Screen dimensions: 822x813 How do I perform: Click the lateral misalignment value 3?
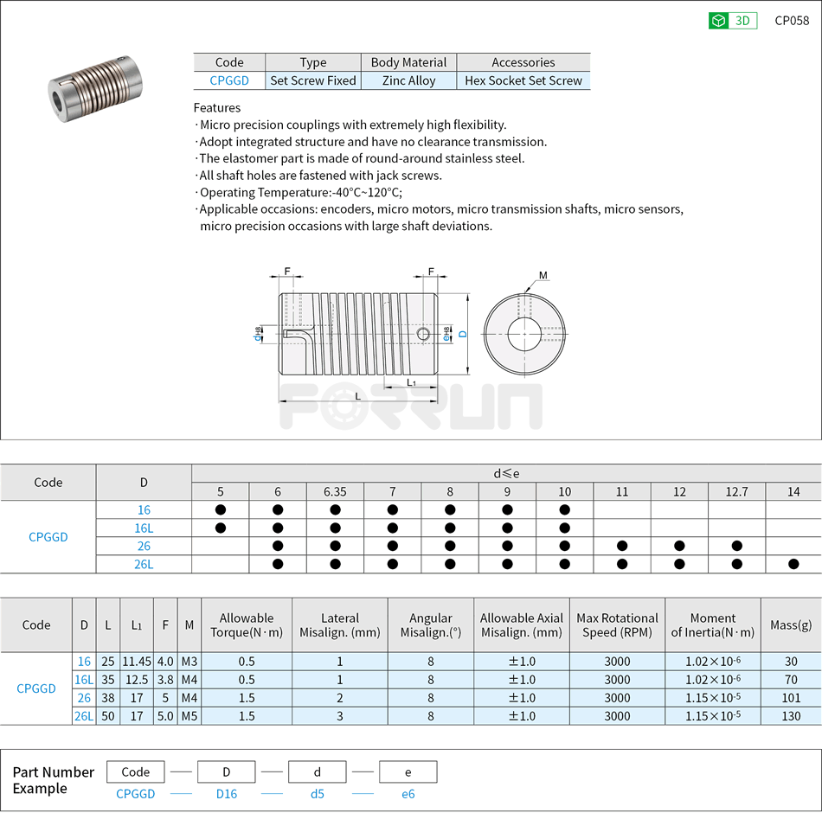tap(340, 716)
